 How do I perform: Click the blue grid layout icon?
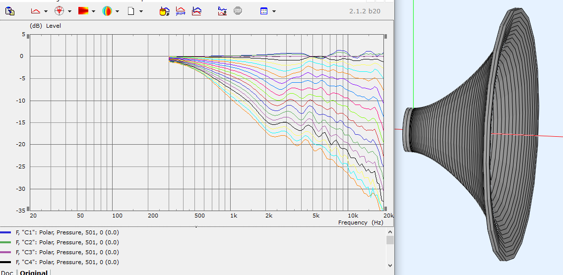(264, 11)
